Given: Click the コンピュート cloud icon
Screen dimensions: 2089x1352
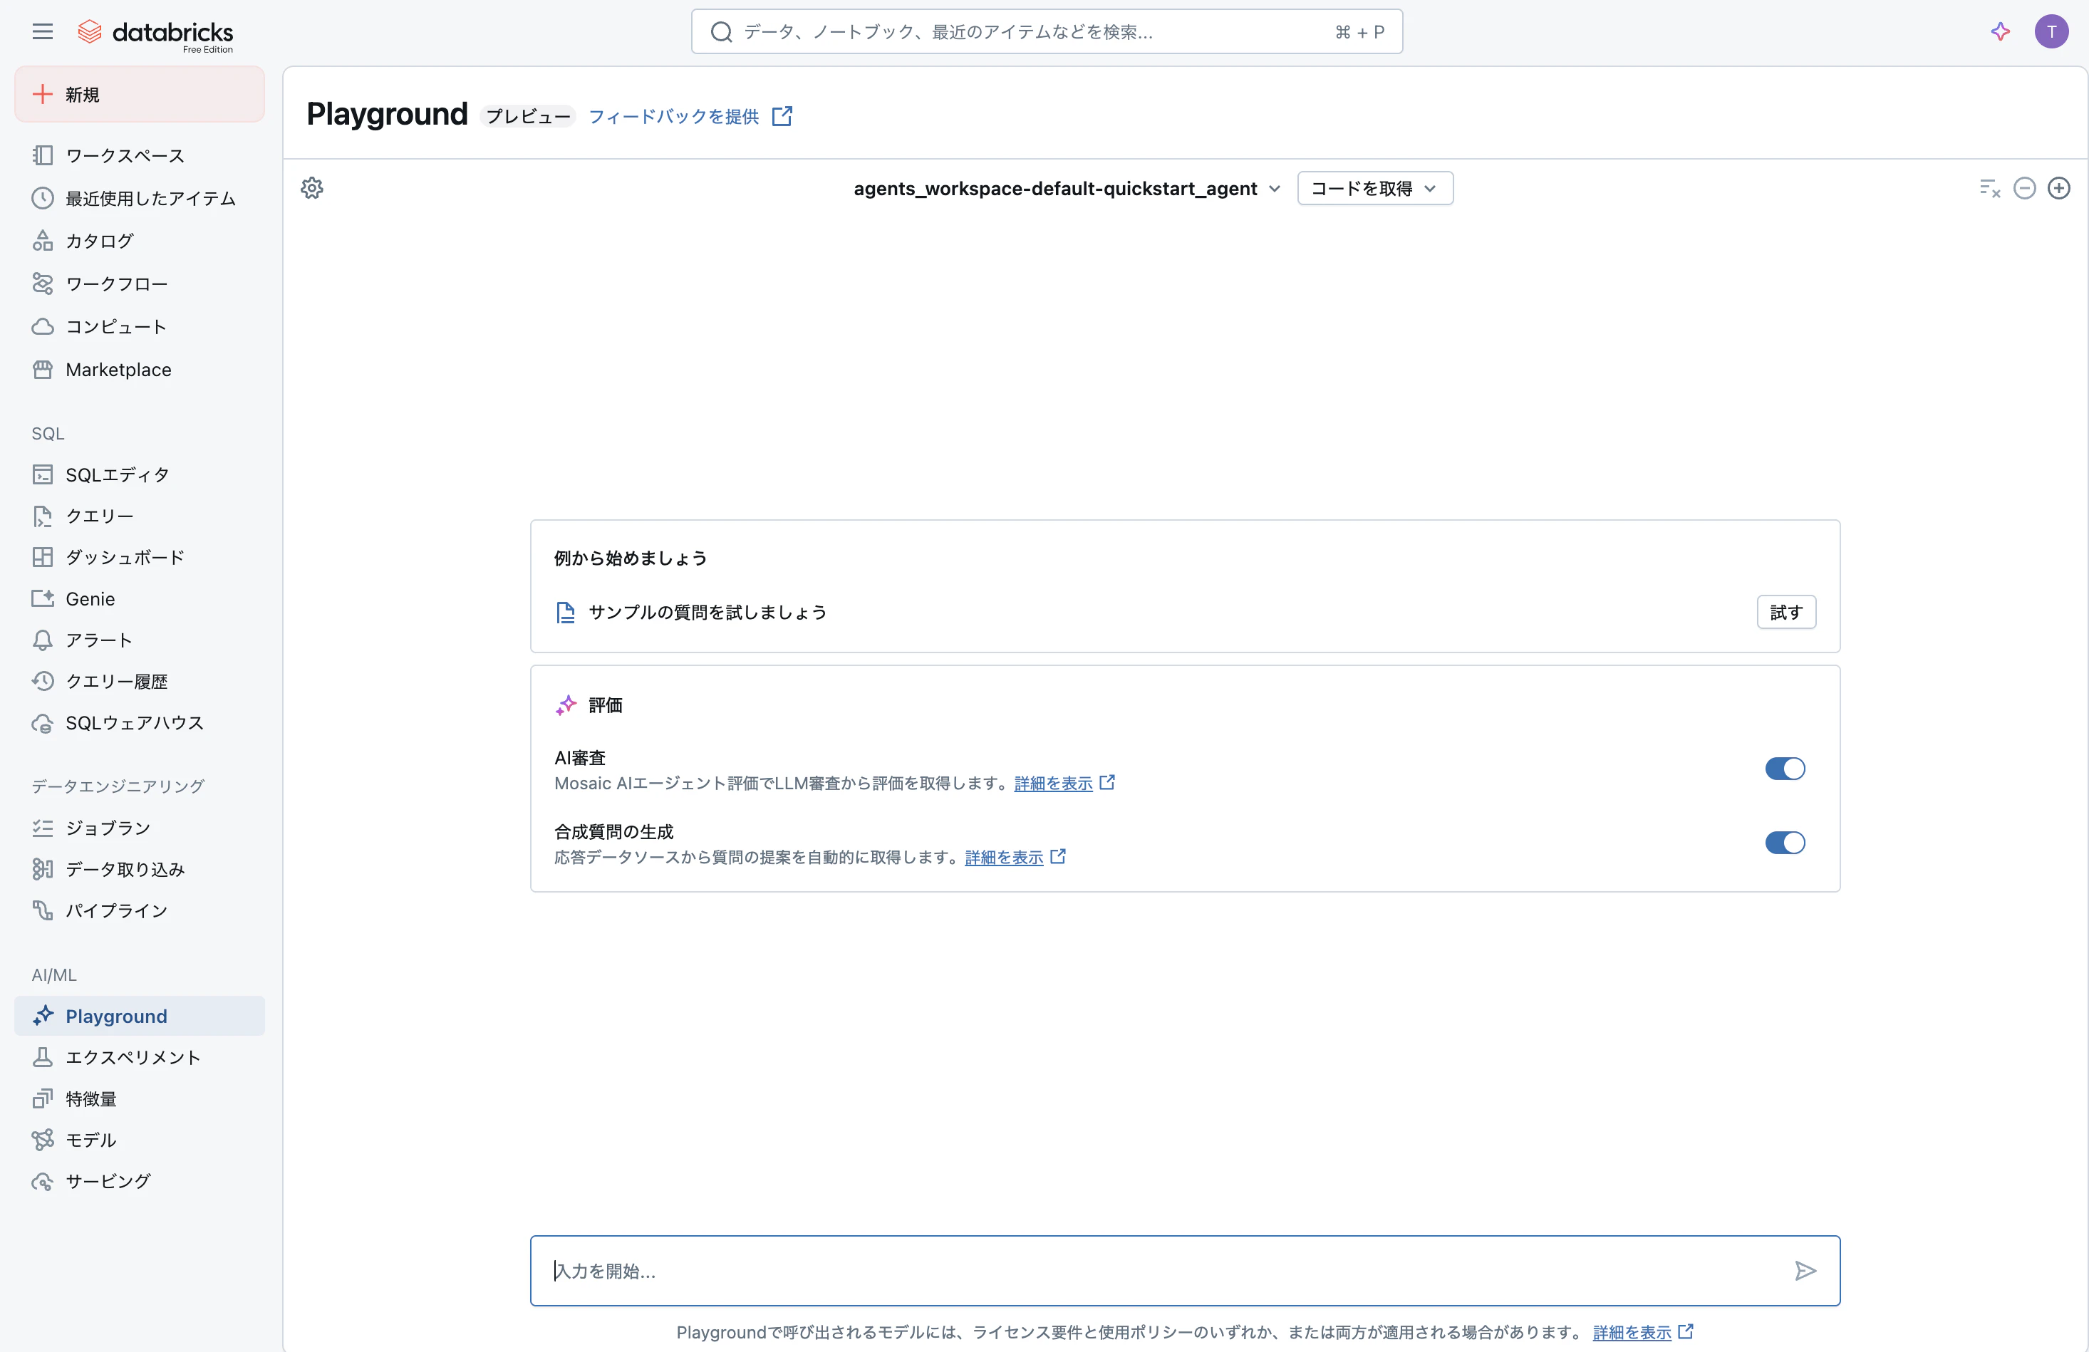Looking at the screenshot, I should point(42,327).
